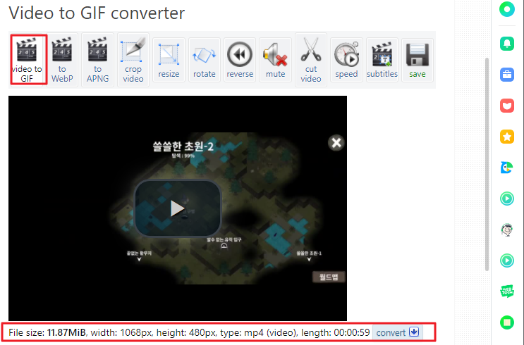This screenshot has height=345, width=524.
Task: Click the save floppy disk tool
Action: click(418, 60)
